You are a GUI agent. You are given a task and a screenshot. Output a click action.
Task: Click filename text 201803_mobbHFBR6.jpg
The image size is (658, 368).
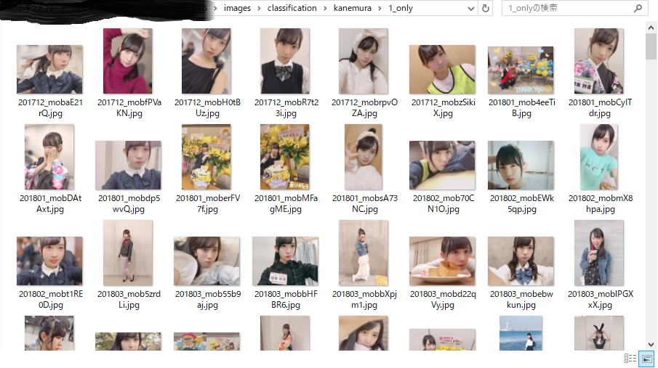point(286,299)
